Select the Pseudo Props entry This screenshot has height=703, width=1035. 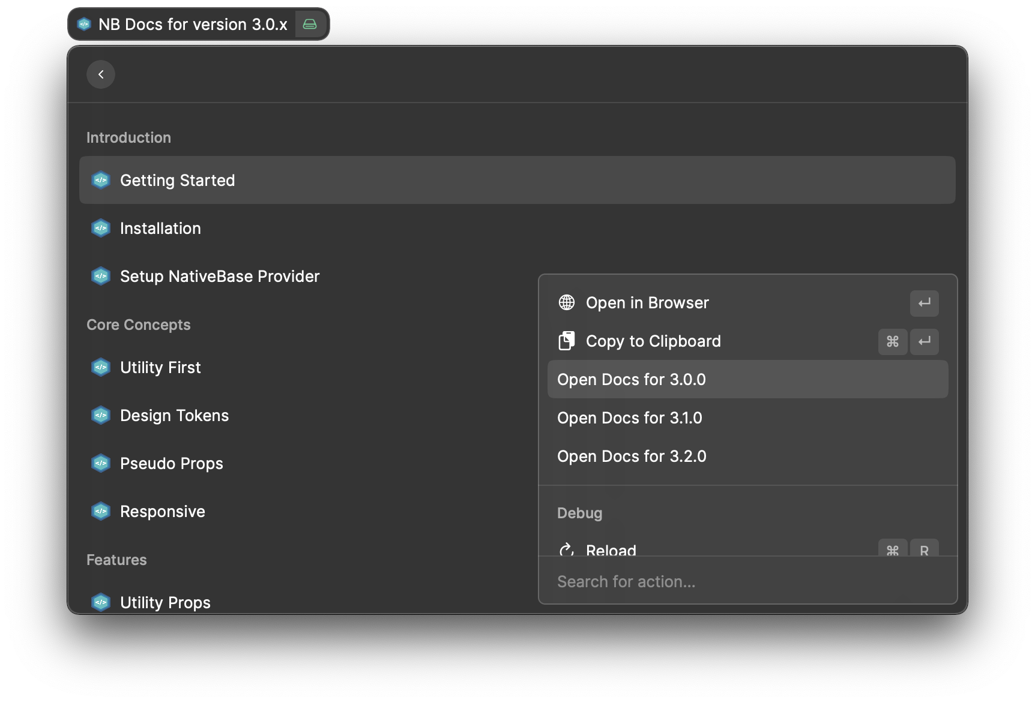(517, 463)
